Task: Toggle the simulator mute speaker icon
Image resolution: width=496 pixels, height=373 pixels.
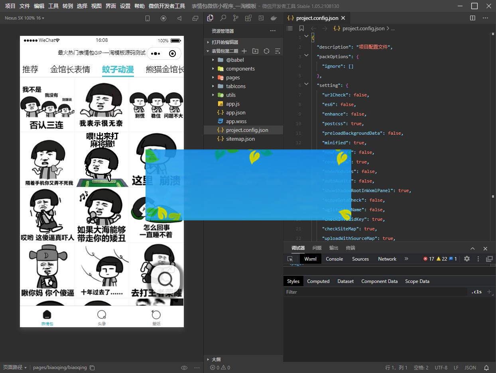Action: 179,18
